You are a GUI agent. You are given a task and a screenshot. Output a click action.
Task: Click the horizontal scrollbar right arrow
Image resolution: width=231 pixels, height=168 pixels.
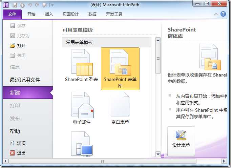[x=224, y=161]
